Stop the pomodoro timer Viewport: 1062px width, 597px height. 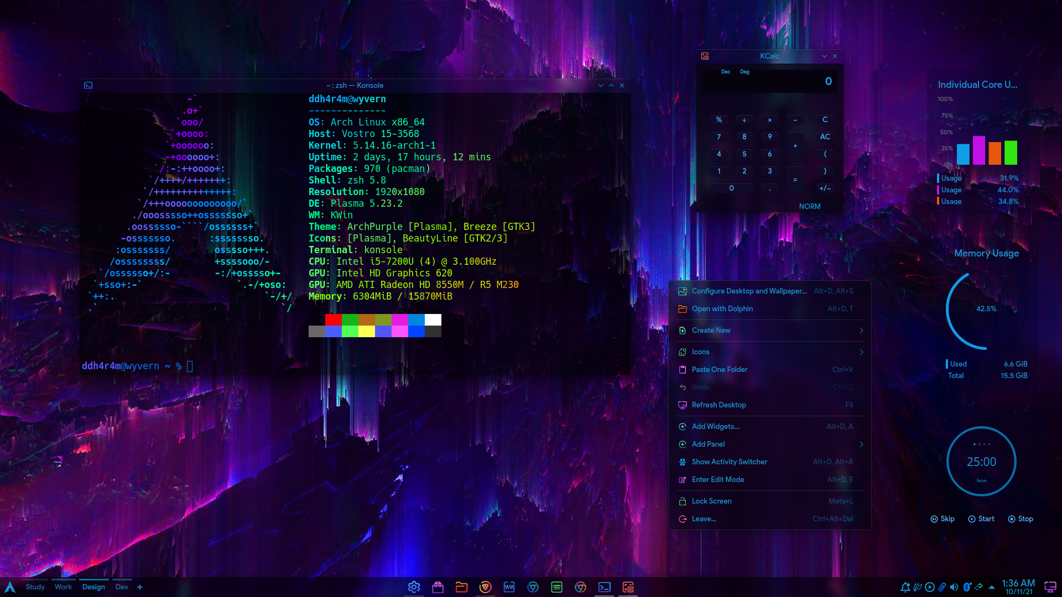tap(1021, 519)
